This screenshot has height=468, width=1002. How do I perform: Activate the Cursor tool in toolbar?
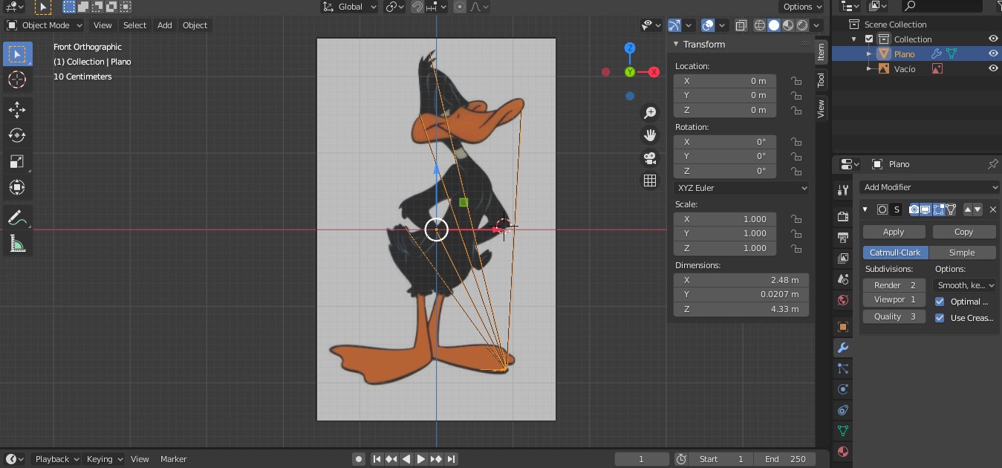(x=17, y=79)
